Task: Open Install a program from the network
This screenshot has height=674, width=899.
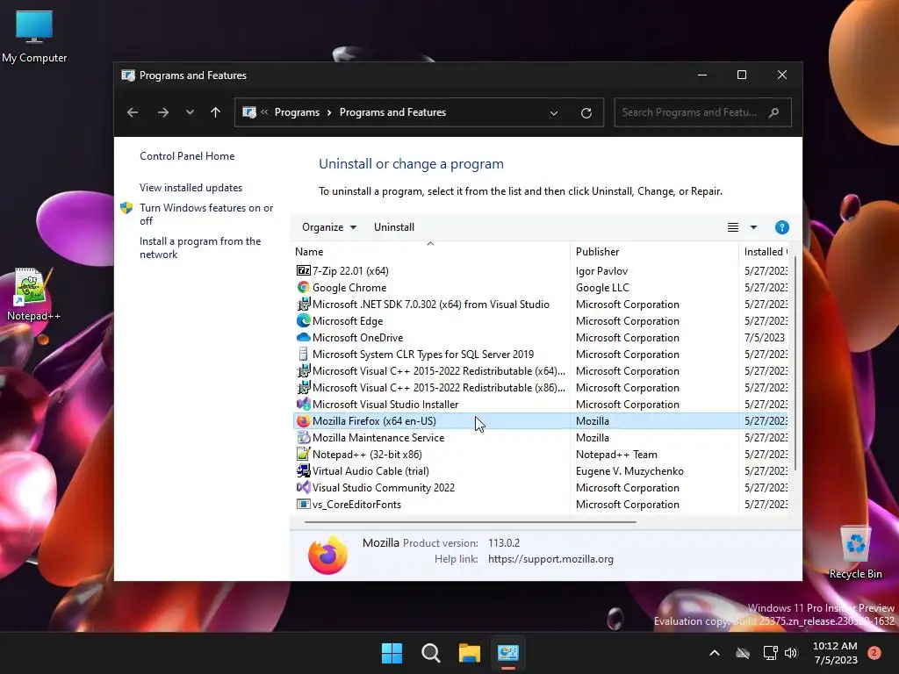Action: [x=200, y=247]
